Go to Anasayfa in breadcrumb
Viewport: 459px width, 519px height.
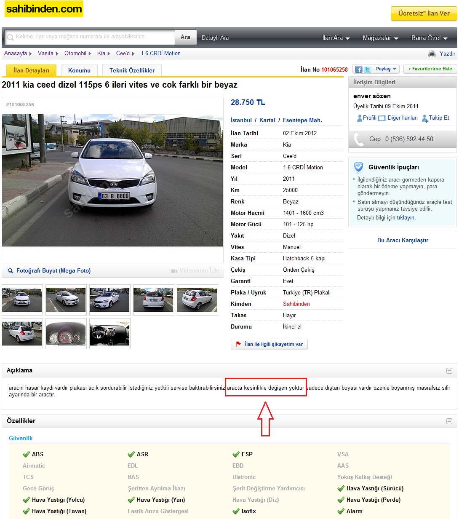pyautogui.click(x=16, y=54)
